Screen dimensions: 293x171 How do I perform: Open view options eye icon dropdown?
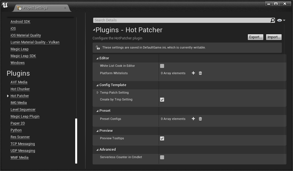[x=281, y=20]
